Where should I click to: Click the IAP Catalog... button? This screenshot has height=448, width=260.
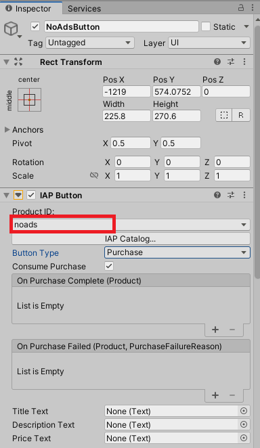pos(131,239)
